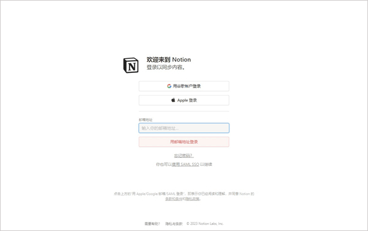Click the © 2023 Notion Labs, Inc. text

pyautogui.click(x=205, y=224)
